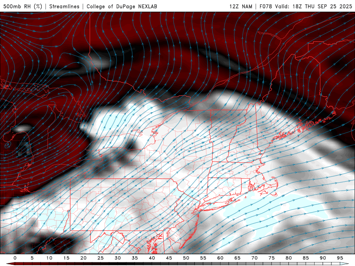Click the "18Z THU SEP 25 2025" valid time

tap(323, 6)
